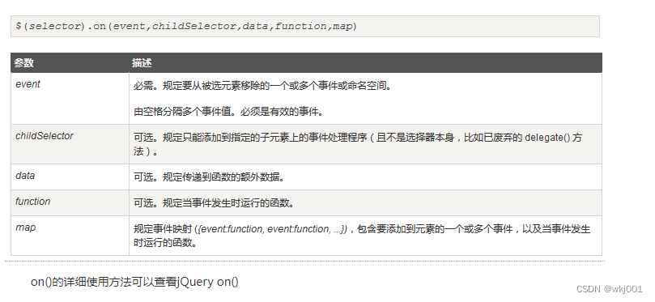655x302 pixels.
Task: Click the 描述 column header
Action: point(365,62)
